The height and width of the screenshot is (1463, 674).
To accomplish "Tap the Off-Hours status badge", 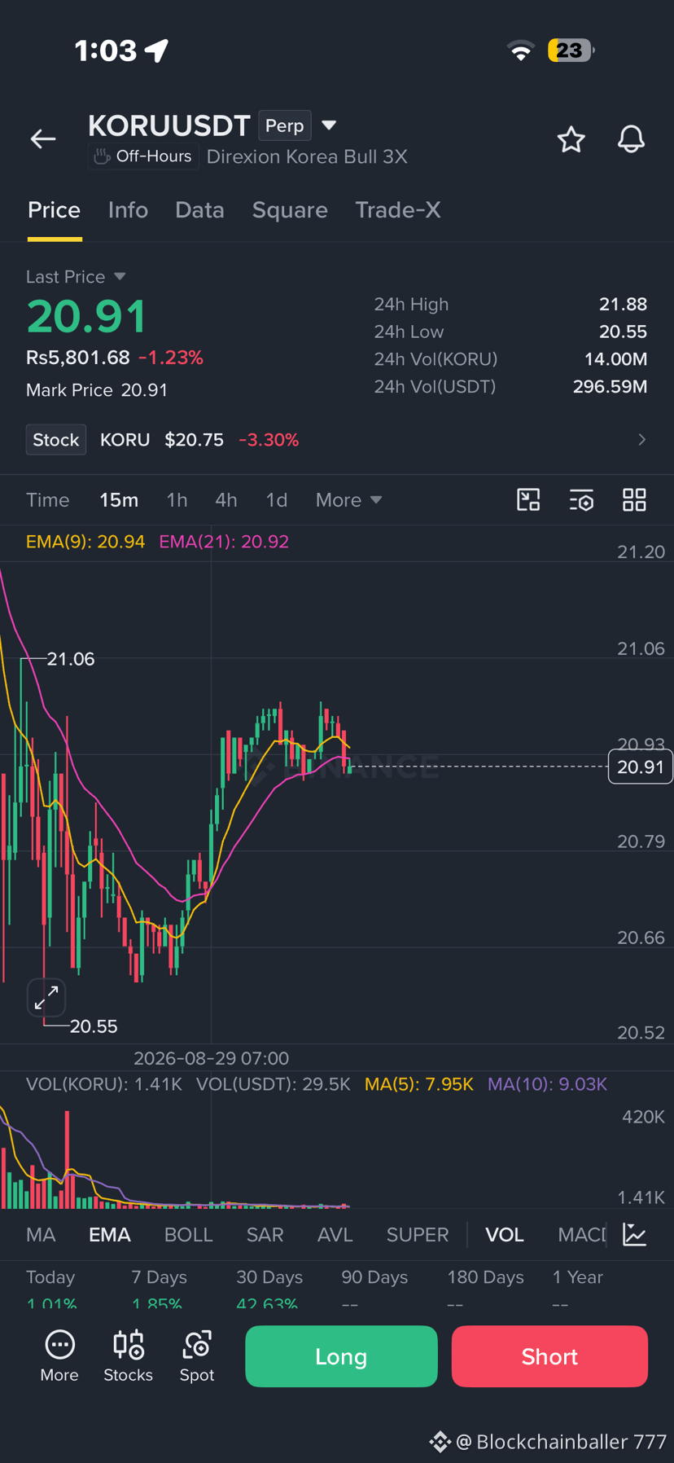I will coord(143,156).
